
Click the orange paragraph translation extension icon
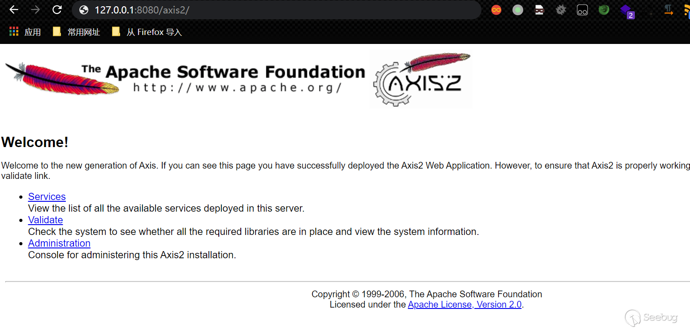tap(668, 9)
